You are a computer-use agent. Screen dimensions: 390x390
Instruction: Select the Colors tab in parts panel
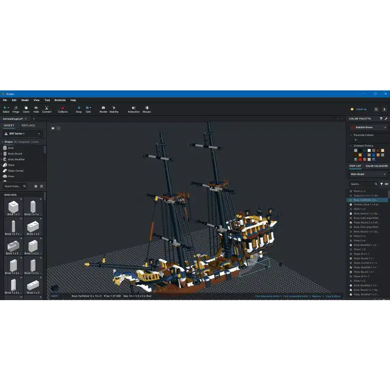pyautogui.click(x=35, y=142)
